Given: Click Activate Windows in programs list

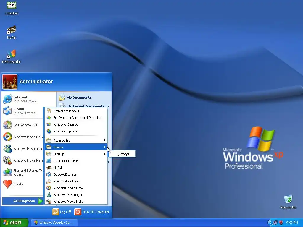Looking at the screenshot, I should tap(76, 111).
